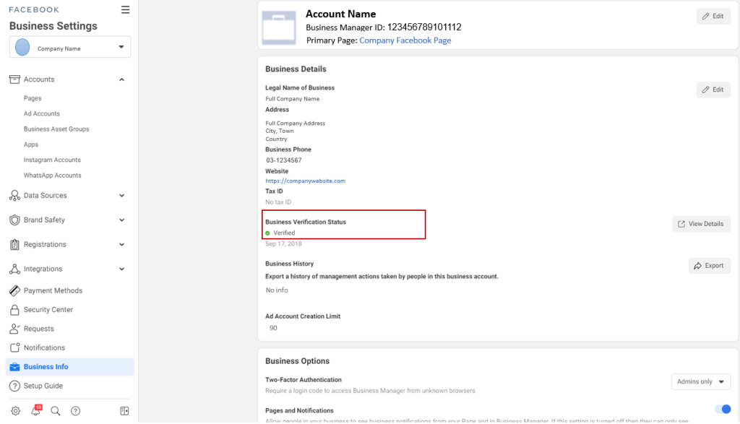Expand the Registrations chevron
740x424 pixels.
tap(121, 244)
